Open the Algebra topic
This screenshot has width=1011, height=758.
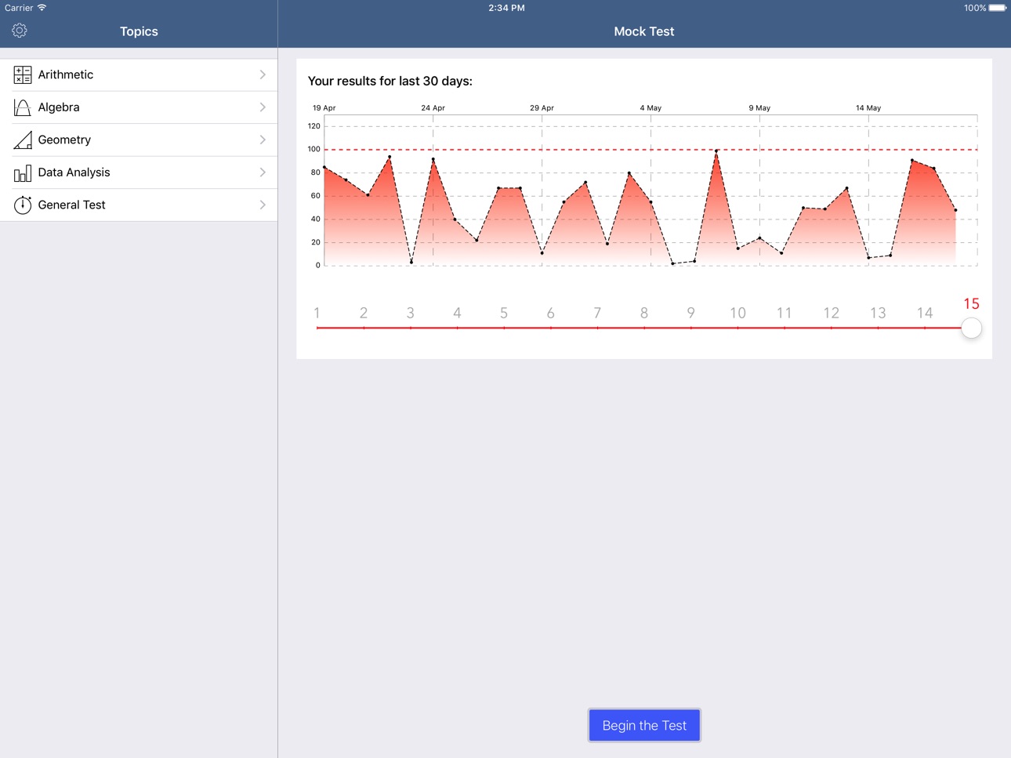point(139,107)
